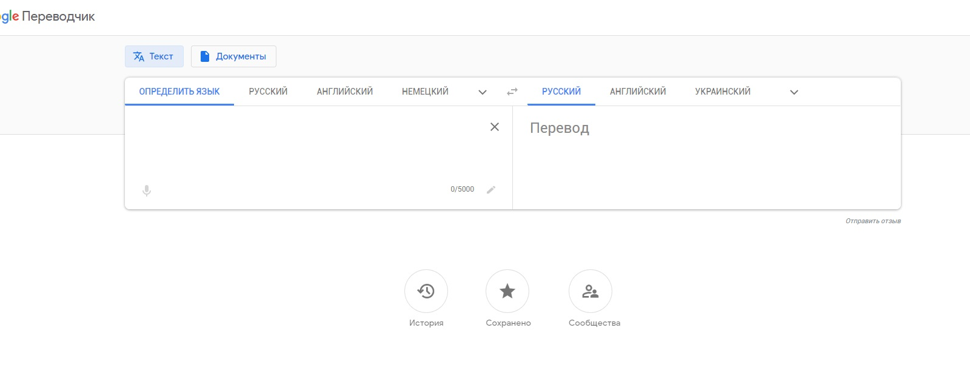Image resolution: width=970 pixels, height=390 pixels.
Task: Choose Немецкий as source language
Action: [x=425, y=92]
